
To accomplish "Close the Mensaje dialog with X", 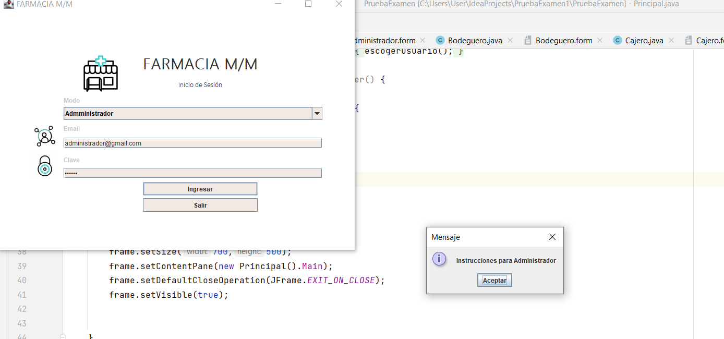I will coord(552,237).
